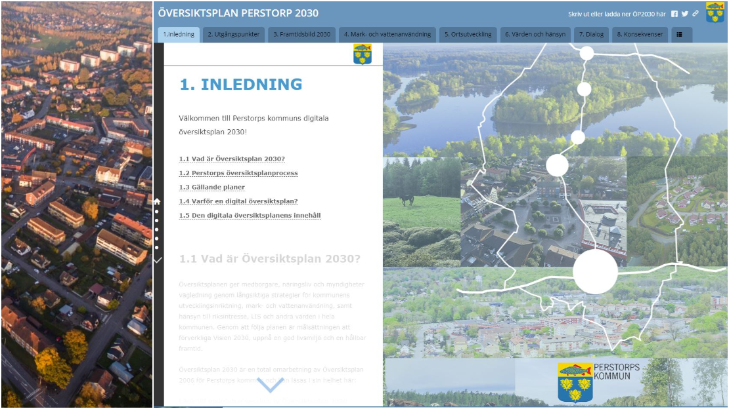Switch to 2. Utgångspunkter tab
729x409 pixels.
tap(234, 34)
